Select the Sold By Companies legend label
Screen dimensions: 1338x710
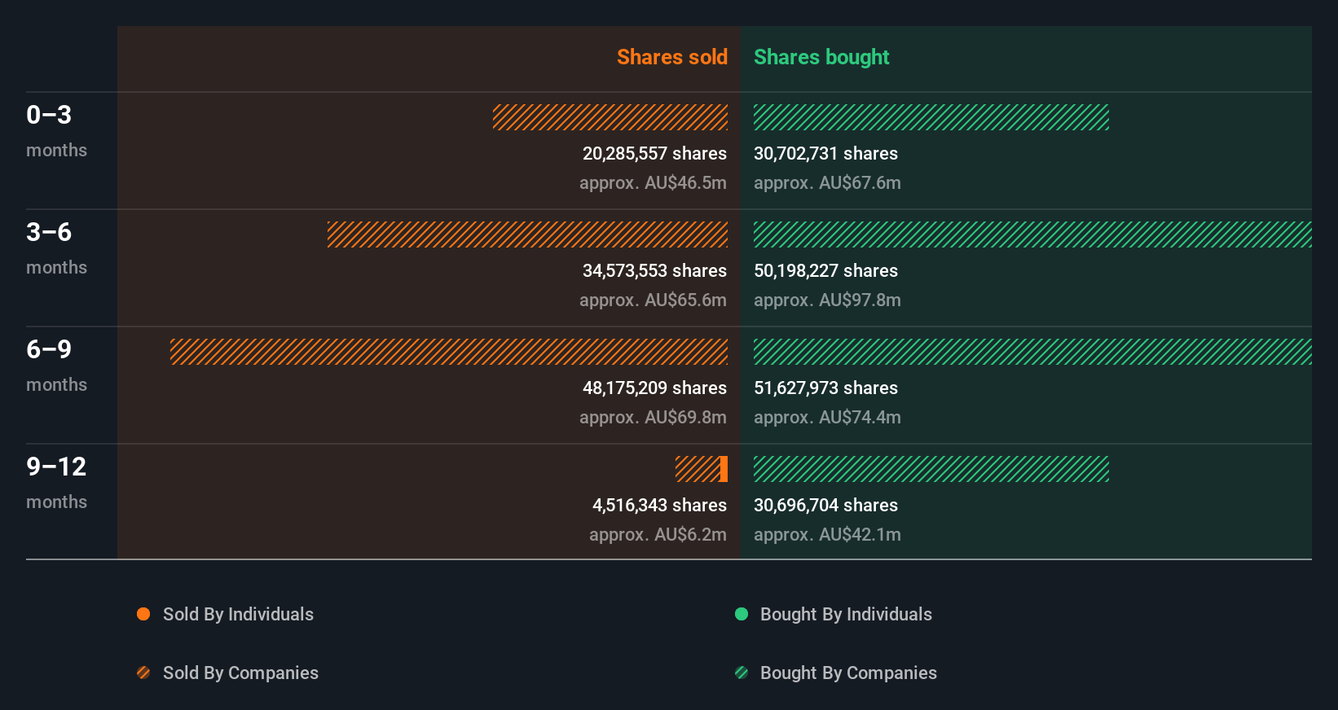240,673
